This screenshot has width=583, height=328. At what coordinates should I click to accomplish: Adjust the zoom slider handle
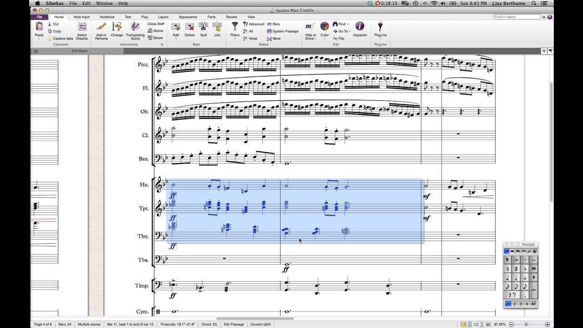coord(526,324)
